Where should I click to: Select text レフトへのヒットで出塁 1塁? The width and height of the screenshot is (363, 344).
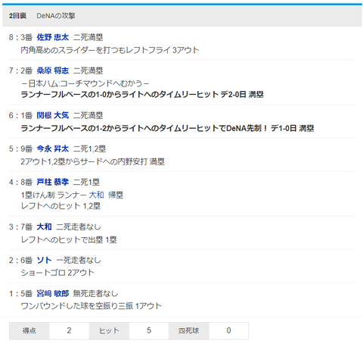click(69, 239)
